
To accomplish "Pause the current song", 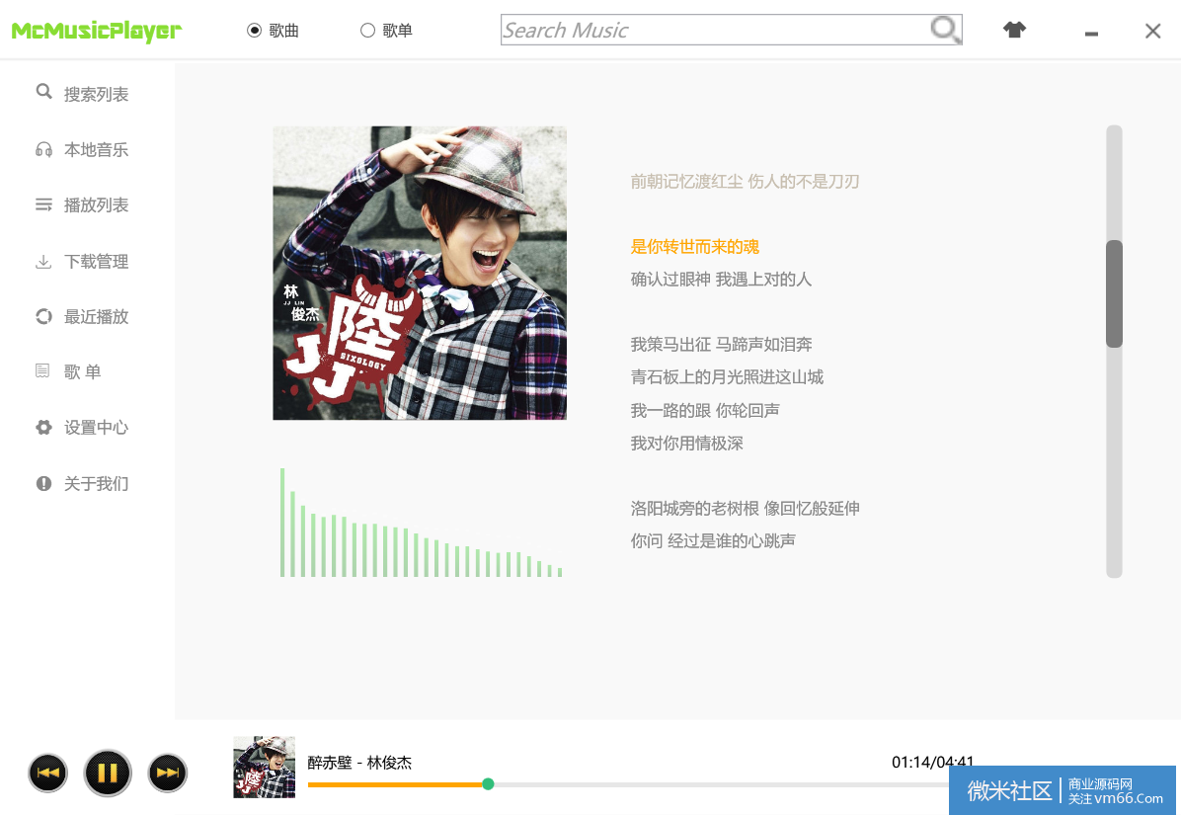I will pyautogui.click(x=107, y=773).
